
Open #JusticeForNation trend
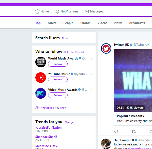[48, 128]
